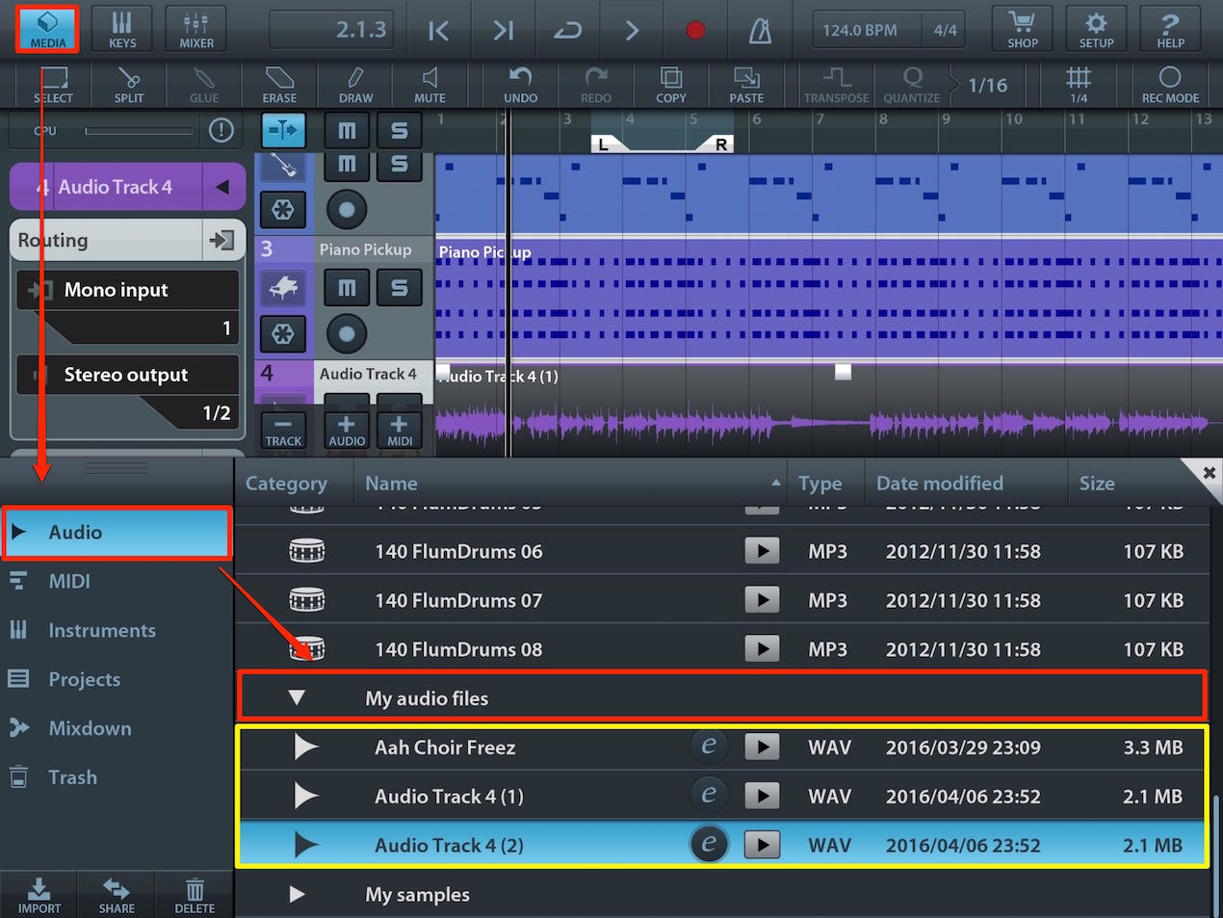Viewport: 1223px width, 918px height.
Task: Select the Instruments media category
Action: click(117, 630)
